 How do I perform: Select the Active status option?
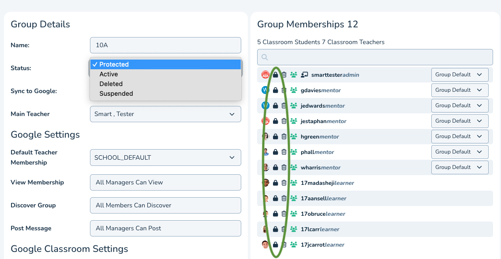pos(108,74)
